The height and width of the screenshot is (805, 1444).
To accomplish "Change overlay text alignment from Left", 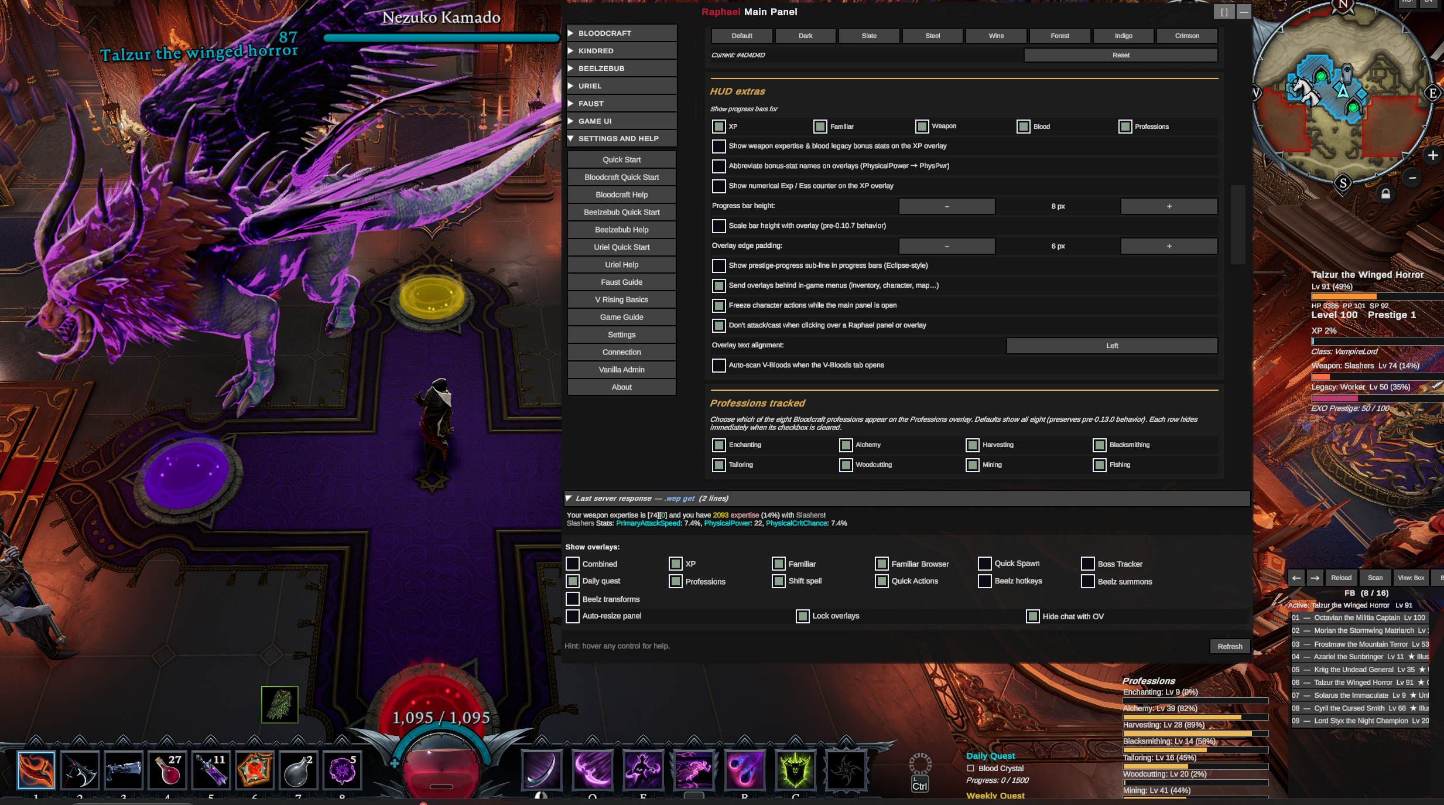I will point(1112,346).
